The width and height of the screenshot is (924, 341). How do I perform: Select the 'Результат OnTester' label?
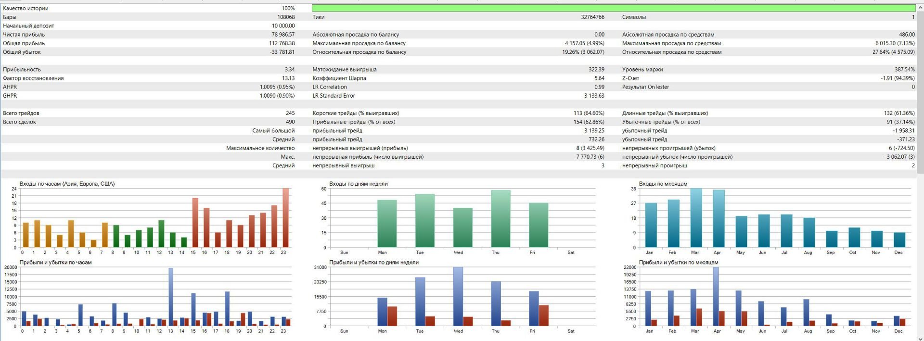(x=645, y=87)
